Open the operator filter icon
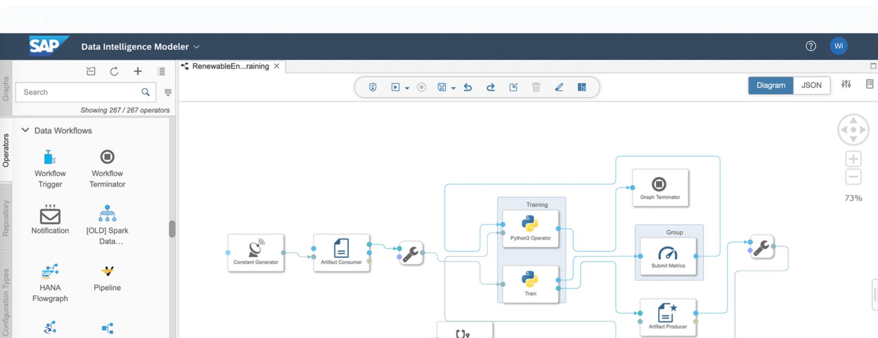This screenshot has width=878, height=338. coord(168,92)
